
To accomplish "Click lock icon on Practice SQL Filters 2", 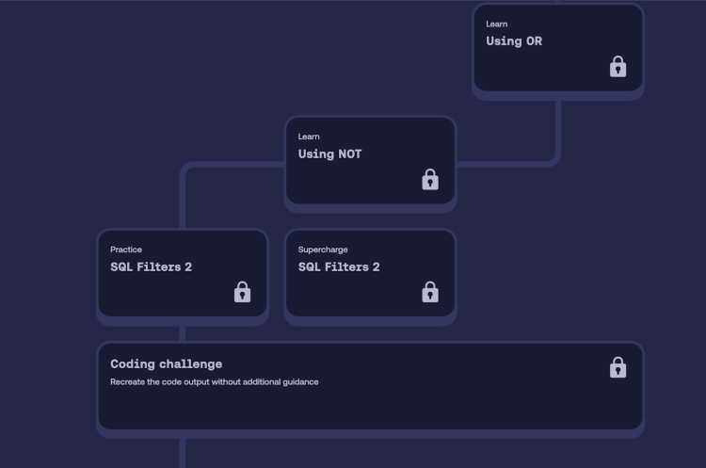I will (x=242, y=292).
